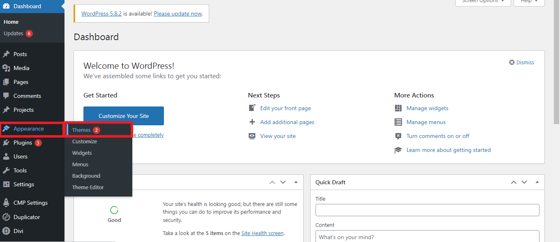Click the Updates count badge 6
Viewport: 560px width, 242px height.
[29, 34]
